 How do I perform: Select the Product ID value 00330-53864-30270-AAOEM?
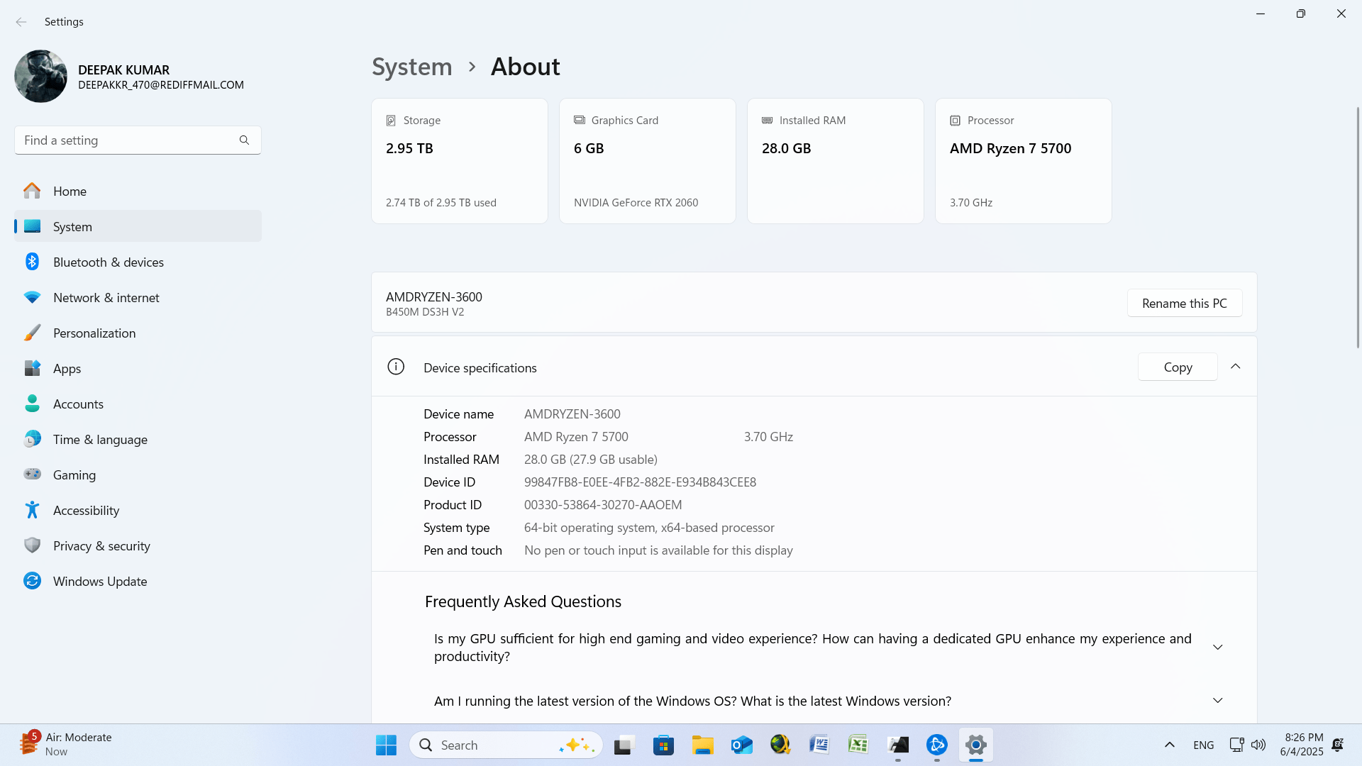coord(603,505)
